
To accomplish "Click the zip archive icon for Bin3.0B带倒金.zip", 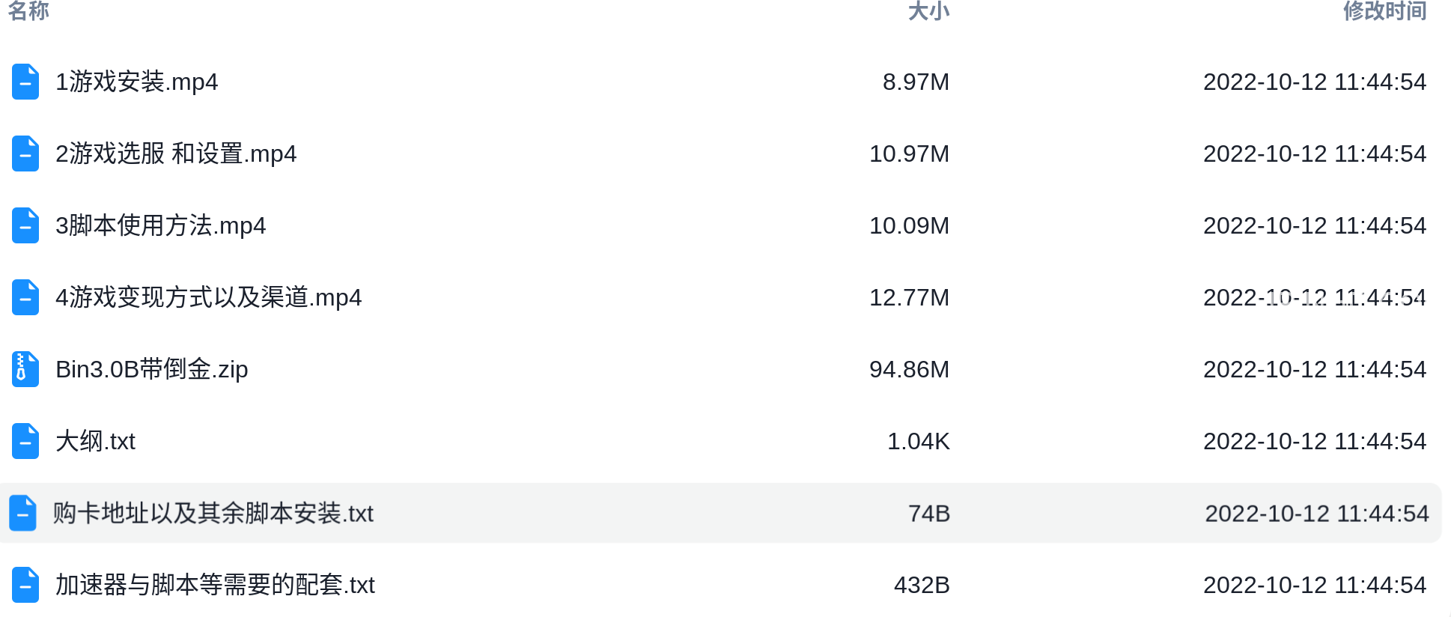I will (25, 369).
